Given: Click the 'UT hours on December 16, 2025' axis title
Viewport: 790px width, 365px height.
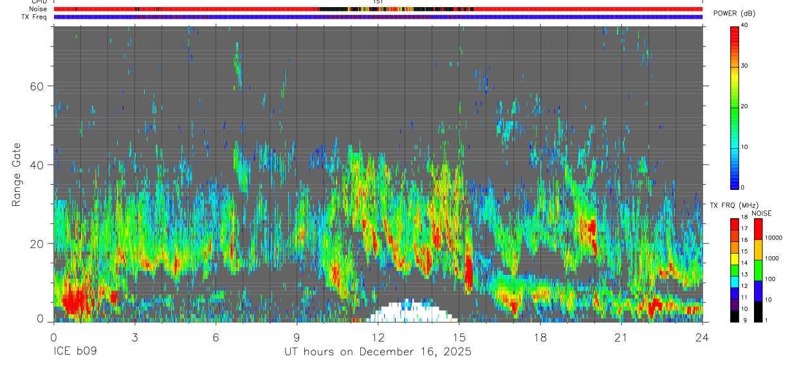Looking at the screenshot, I should 378,352.
